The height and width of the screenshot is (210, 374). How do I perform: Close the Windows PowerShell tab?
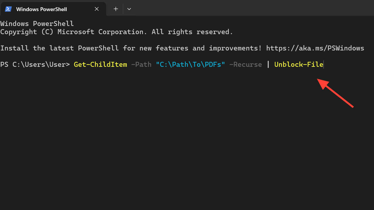click(97, 9)
